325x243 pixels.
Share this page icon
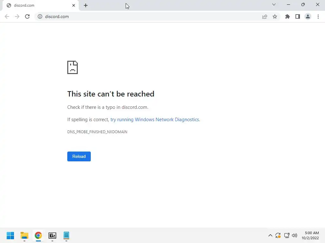(265, 16)
